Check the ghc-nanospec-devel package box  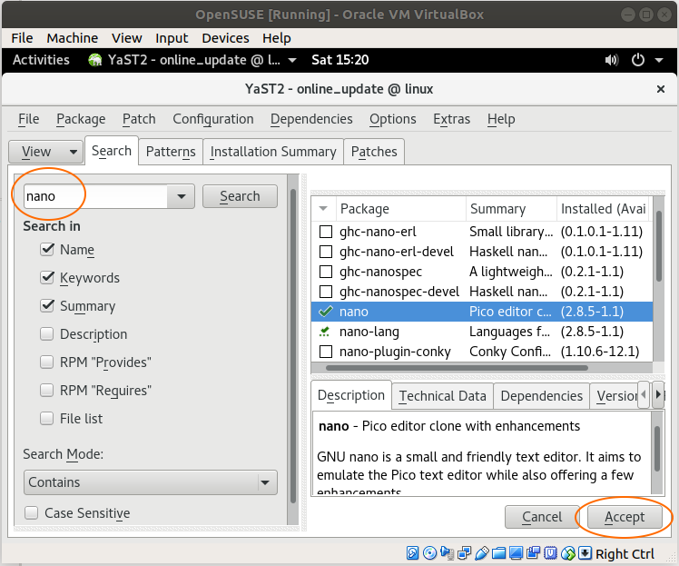point(326,292)
